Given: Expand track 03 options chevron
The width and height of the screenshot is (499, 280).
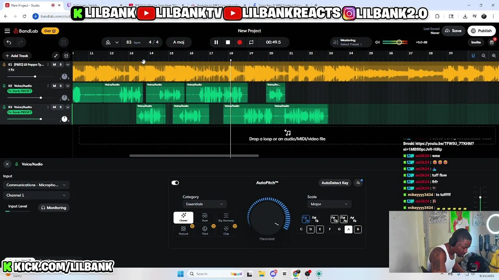Looking at the screenshot, I should tap(68, 107).
